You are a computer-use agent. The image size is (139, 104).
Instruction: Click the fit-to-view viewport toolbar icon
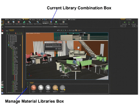[x=64, y=30]
